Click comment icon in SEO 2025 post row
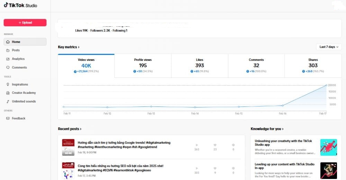This screenshot has width=346, height=180. [x=233, y=168]
